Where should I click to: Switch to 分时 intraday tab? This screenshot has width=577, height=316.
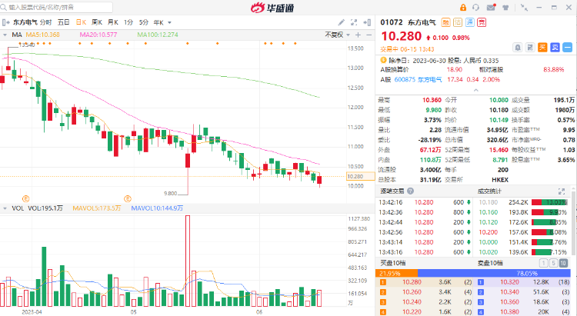(x=45, y=22)
